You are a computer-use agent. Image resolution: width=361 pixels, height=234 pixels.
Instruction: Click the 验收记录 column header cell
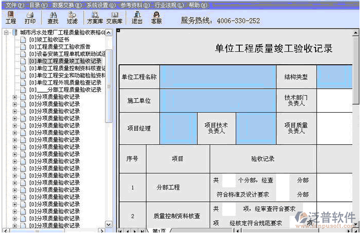click(263, 159)
